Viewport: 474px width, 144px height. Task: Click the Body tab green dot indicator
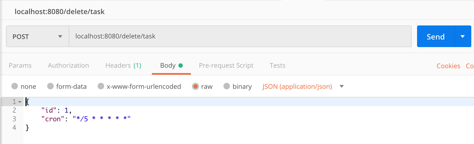[181, 65]
